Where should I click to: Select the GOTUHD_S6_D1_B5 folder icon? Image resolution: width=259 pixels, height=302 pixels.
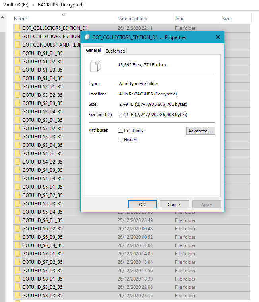pyautogui.click(x=17, y=220)
